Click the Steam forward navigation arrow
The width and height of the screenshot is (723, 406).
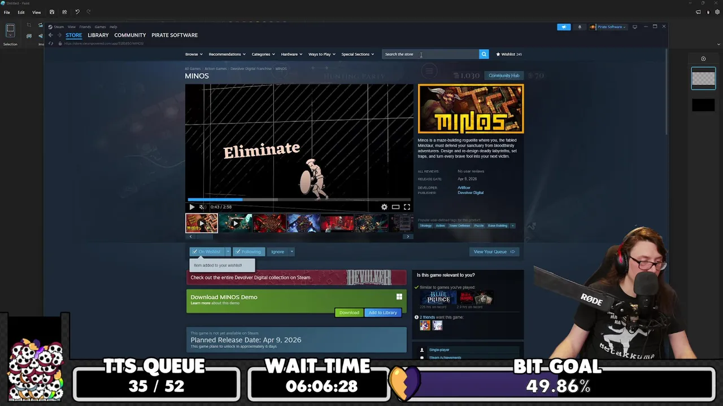pyautogui.click(x=59, y=35)
